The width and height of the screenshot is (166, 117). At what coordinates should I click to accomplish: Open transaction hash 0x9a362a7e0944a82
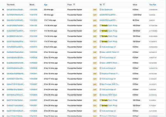point(15,20)
